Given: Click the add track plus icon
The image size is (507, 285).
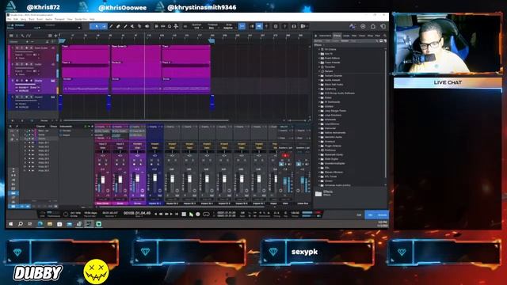Looking at the screenshot, I should point(55,36).
